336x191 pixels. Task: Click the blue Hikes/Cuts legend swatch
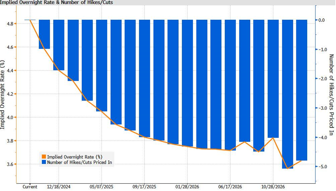click(x=44, y=162)
